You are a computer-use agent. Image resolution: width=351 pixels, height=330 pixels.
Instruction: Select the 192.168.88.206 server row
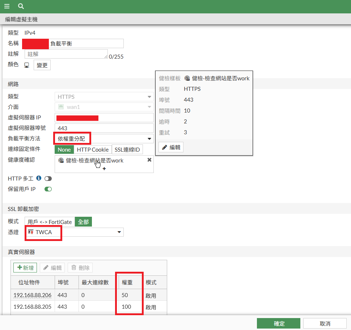pos(89,295)
